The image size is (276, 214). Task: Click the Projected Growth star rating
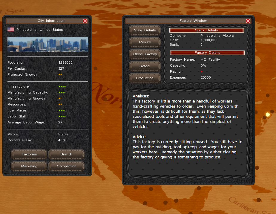60,75
